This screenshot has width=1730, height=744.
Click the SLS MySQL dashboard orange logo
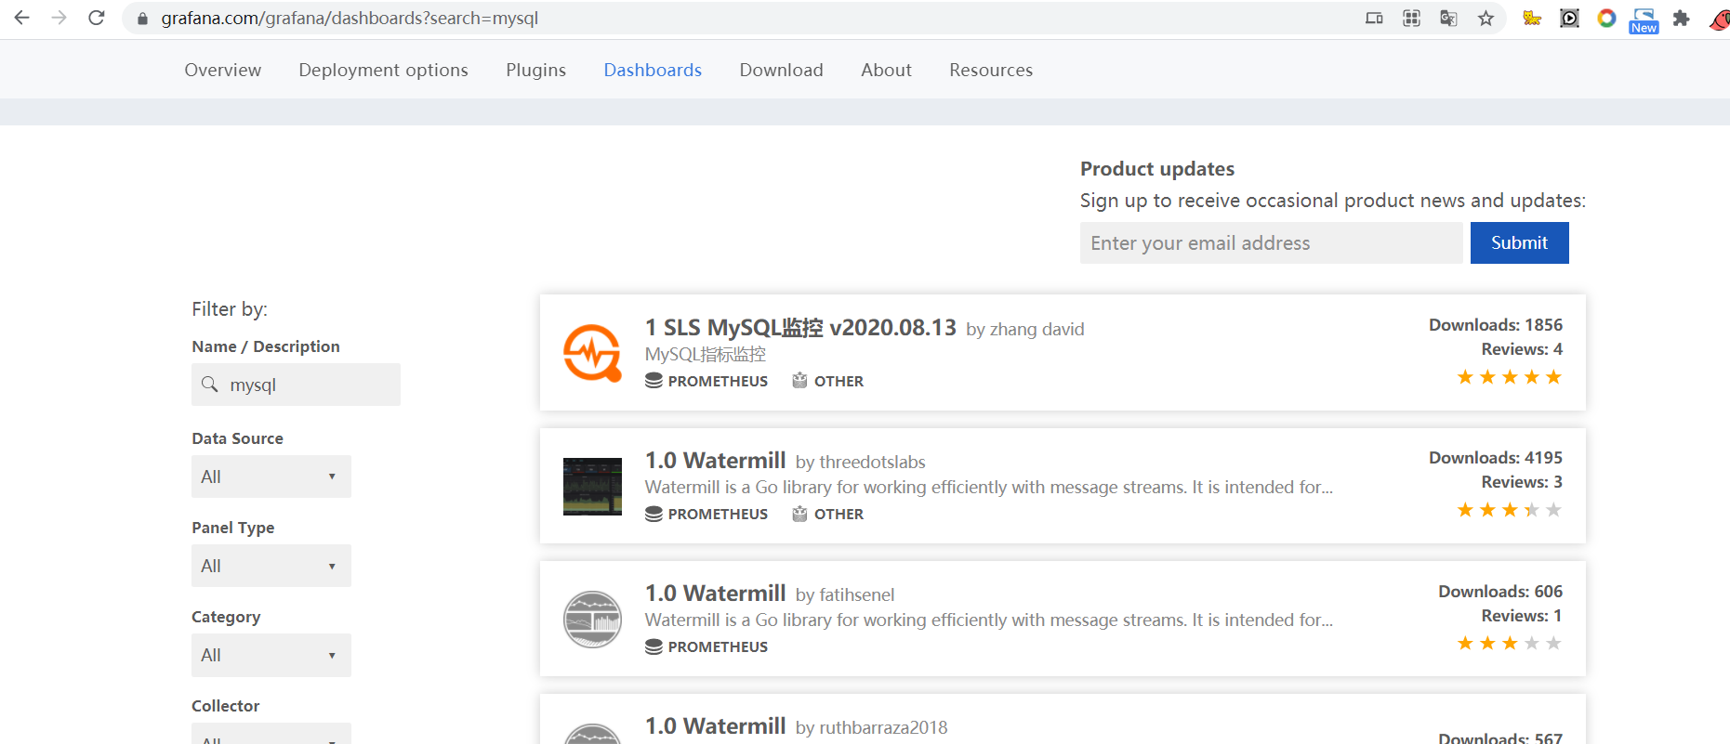[x=592, y=353]
